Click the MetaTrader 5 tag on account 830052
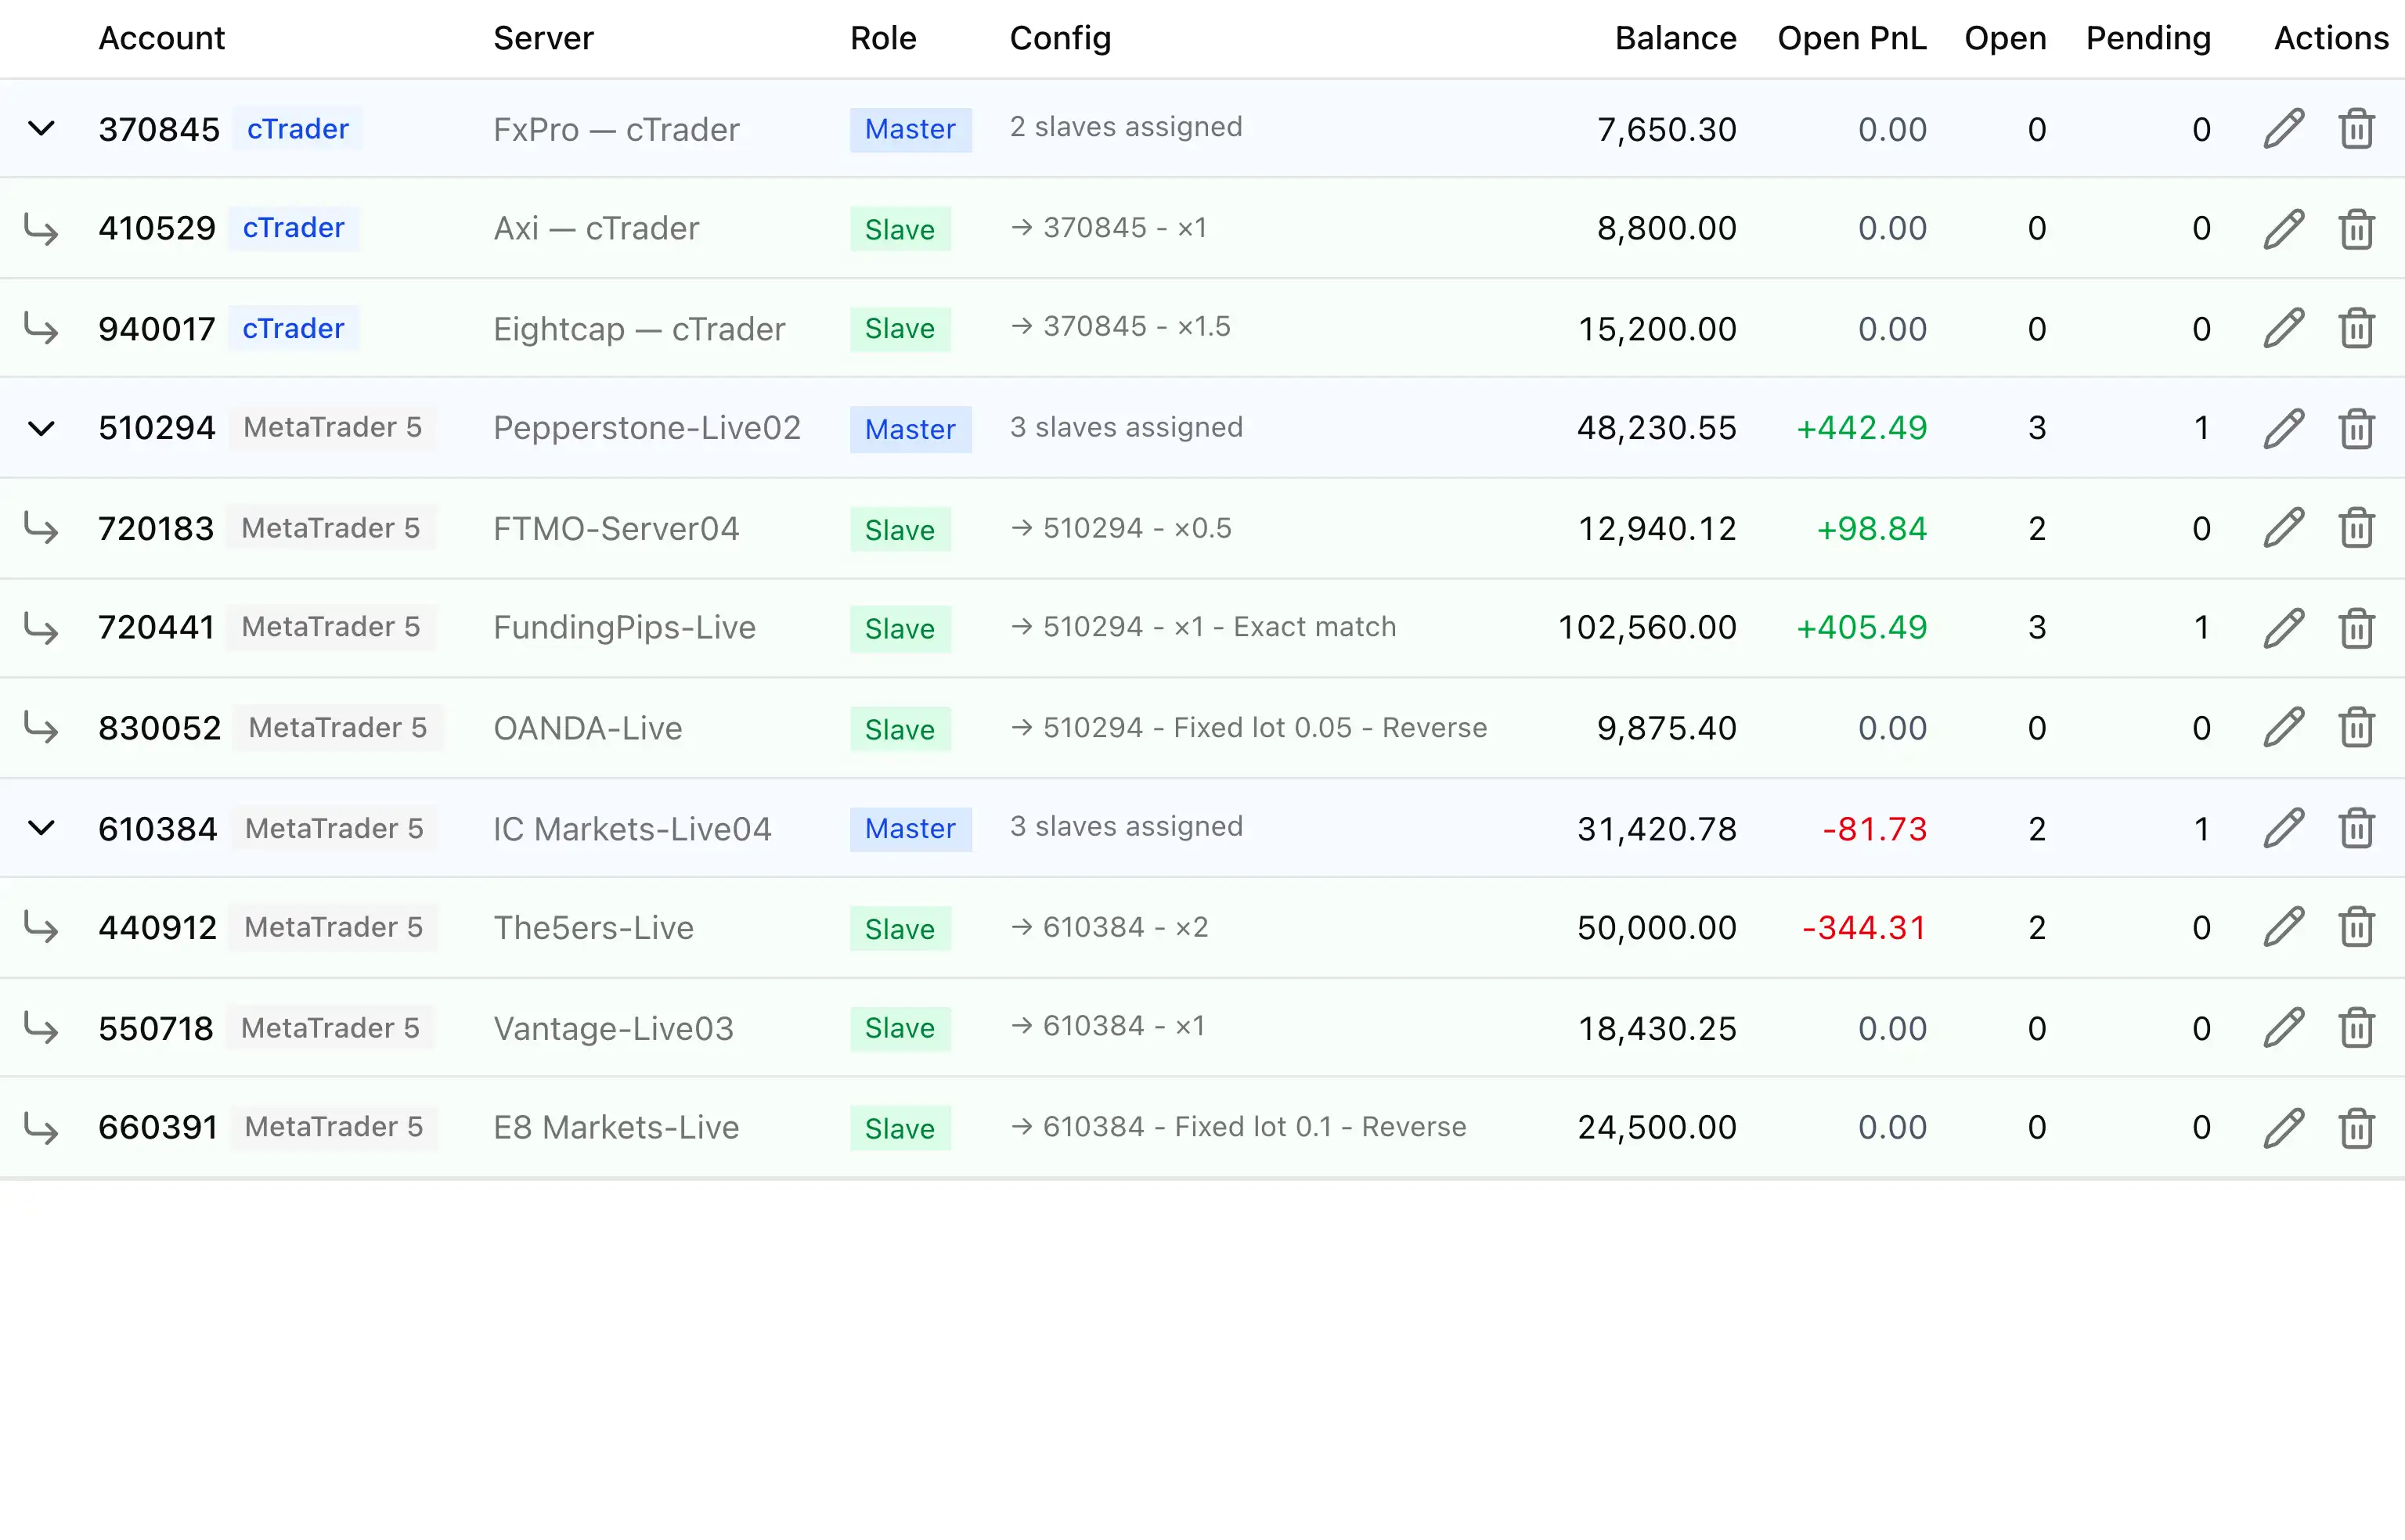This screenshot has width=2405, height=1540. 338,728
